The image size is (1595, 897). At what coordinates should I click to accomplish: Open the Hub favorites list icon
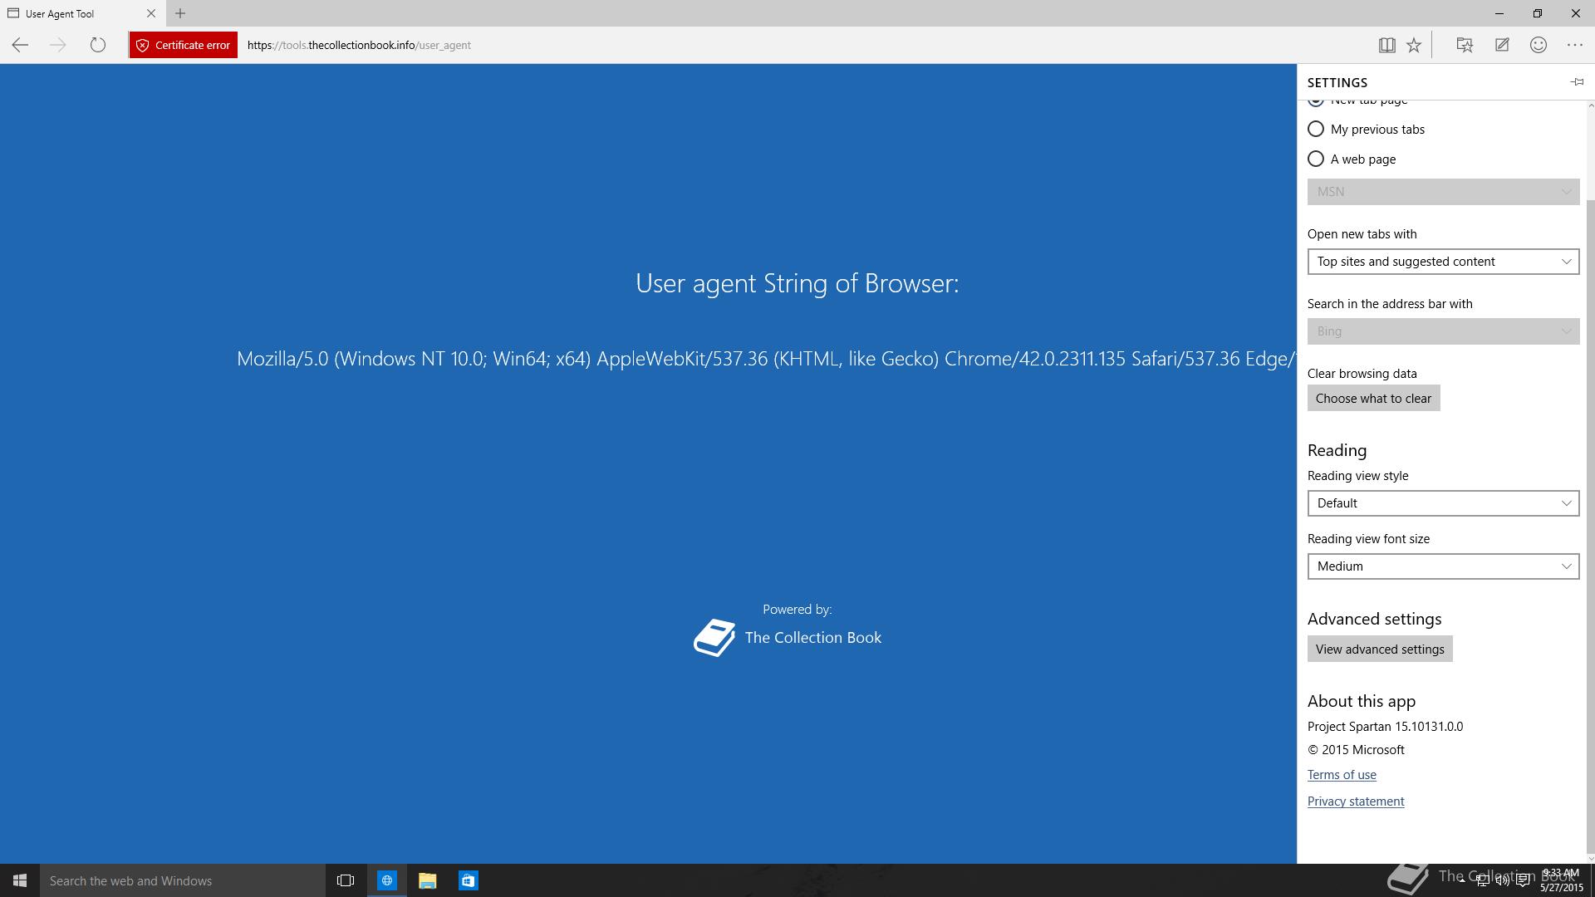click(1465, 45)
